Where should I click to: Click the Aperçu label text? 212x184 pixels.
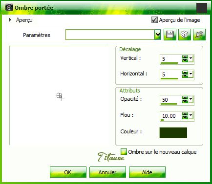tap(24, 20)
